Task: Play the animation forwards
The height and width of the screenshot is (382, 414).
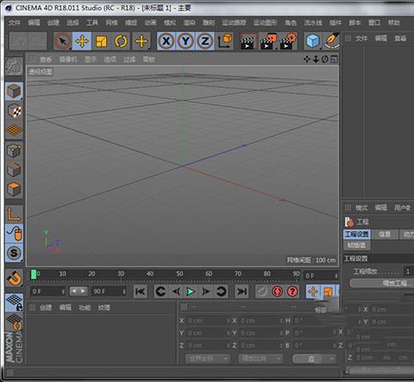Action: pyautogui.click(x=191, y=291)
